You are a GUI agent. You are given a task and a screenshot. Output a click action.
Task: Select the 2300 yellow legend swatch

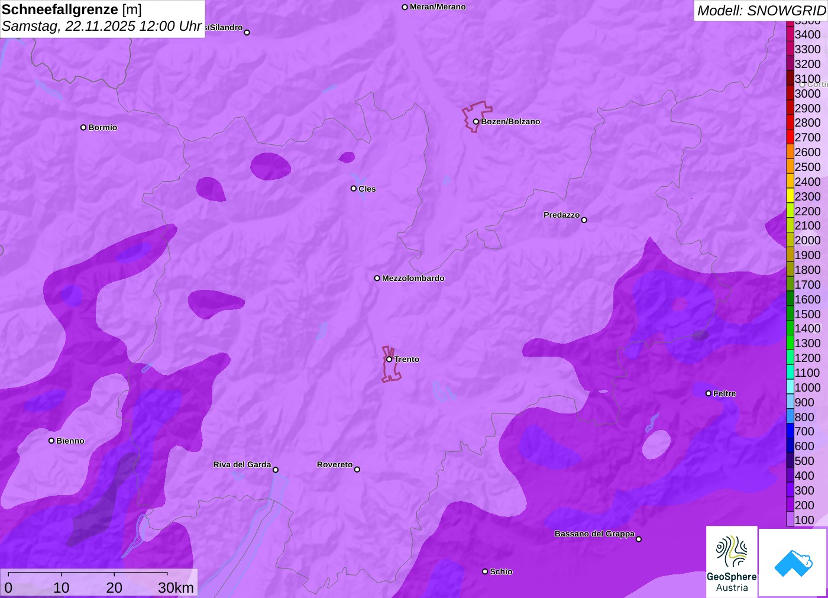[x=790, y=196]
